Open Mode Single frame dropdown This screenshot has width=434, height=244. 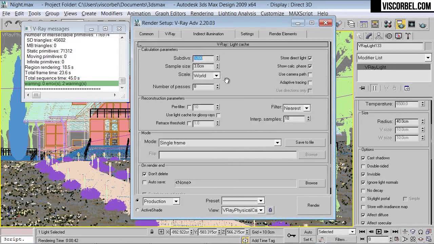coord(220,143)
